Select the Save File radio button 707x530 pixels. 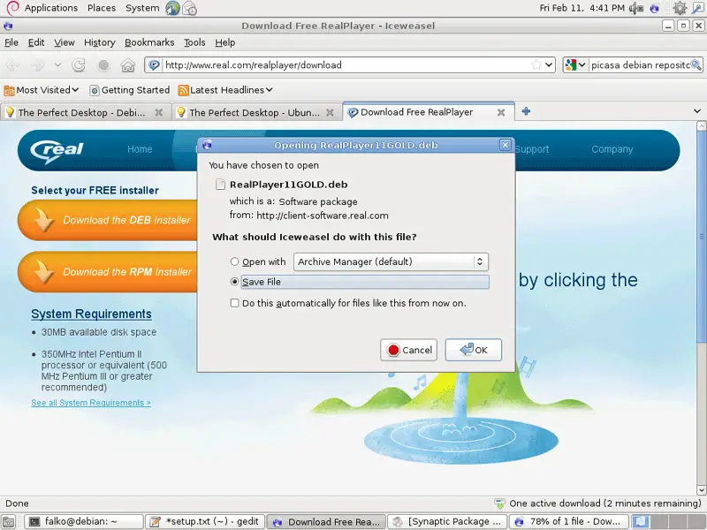pos(234,282)
